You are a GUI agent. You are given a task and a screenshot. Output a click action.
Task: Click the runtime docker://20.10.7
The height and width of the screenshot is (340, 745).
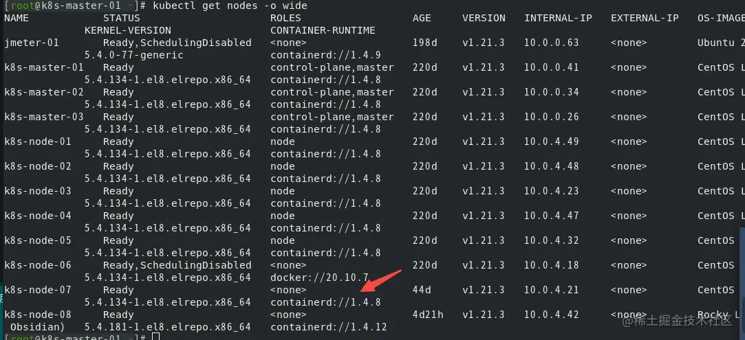[x=319, y=277]
